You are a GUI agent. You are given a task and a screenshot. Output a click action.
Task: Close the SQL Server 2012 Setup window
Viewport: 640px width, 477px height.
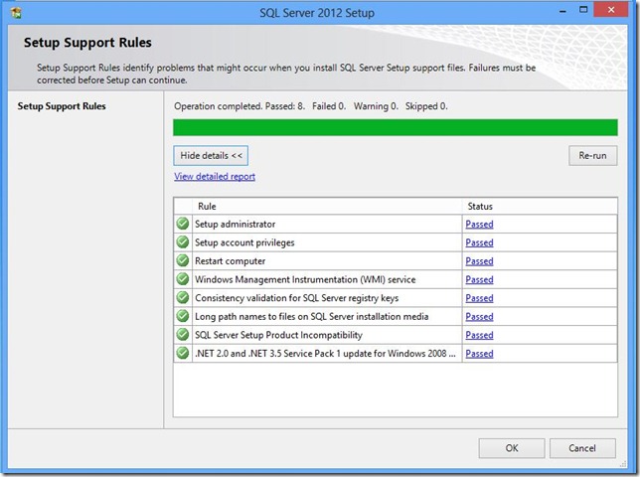[610, 10]
